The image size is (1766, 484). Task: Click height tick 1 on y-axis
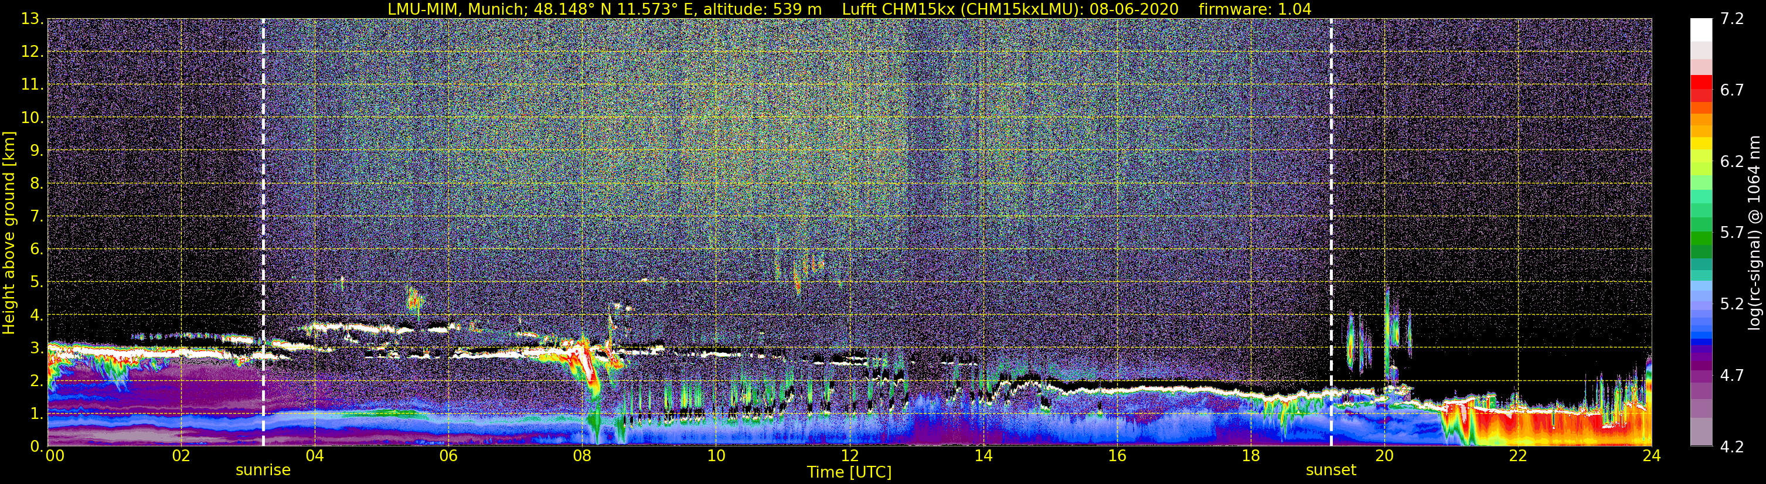(x=36, y=413)
